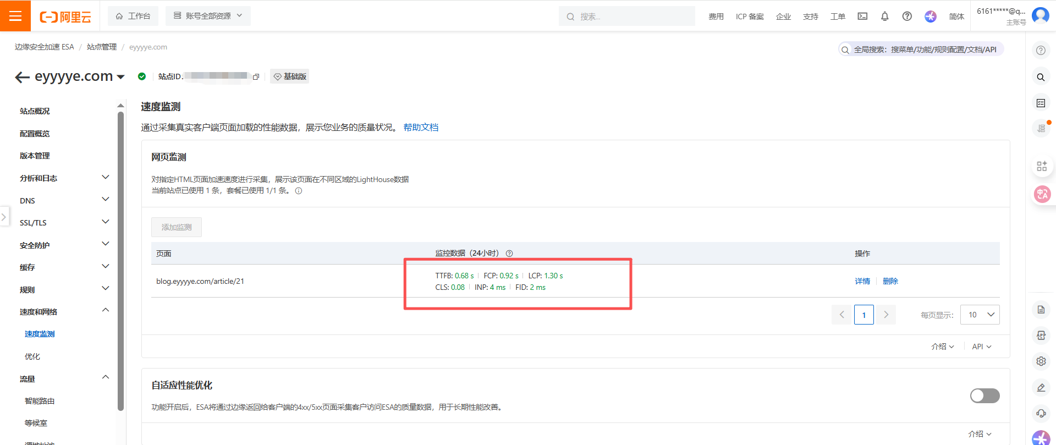Enable the adaptive performance optimization toggle
Viewport: 1056px width, 445px height.
pyautogui.click(x=985, y=395)
